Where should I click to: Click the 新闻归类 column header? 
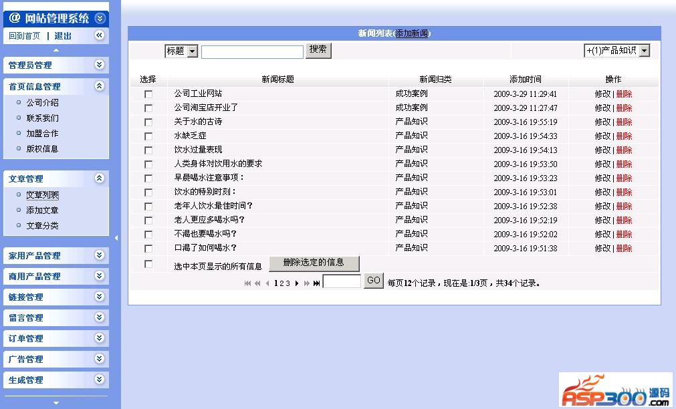tap(435, 80)
